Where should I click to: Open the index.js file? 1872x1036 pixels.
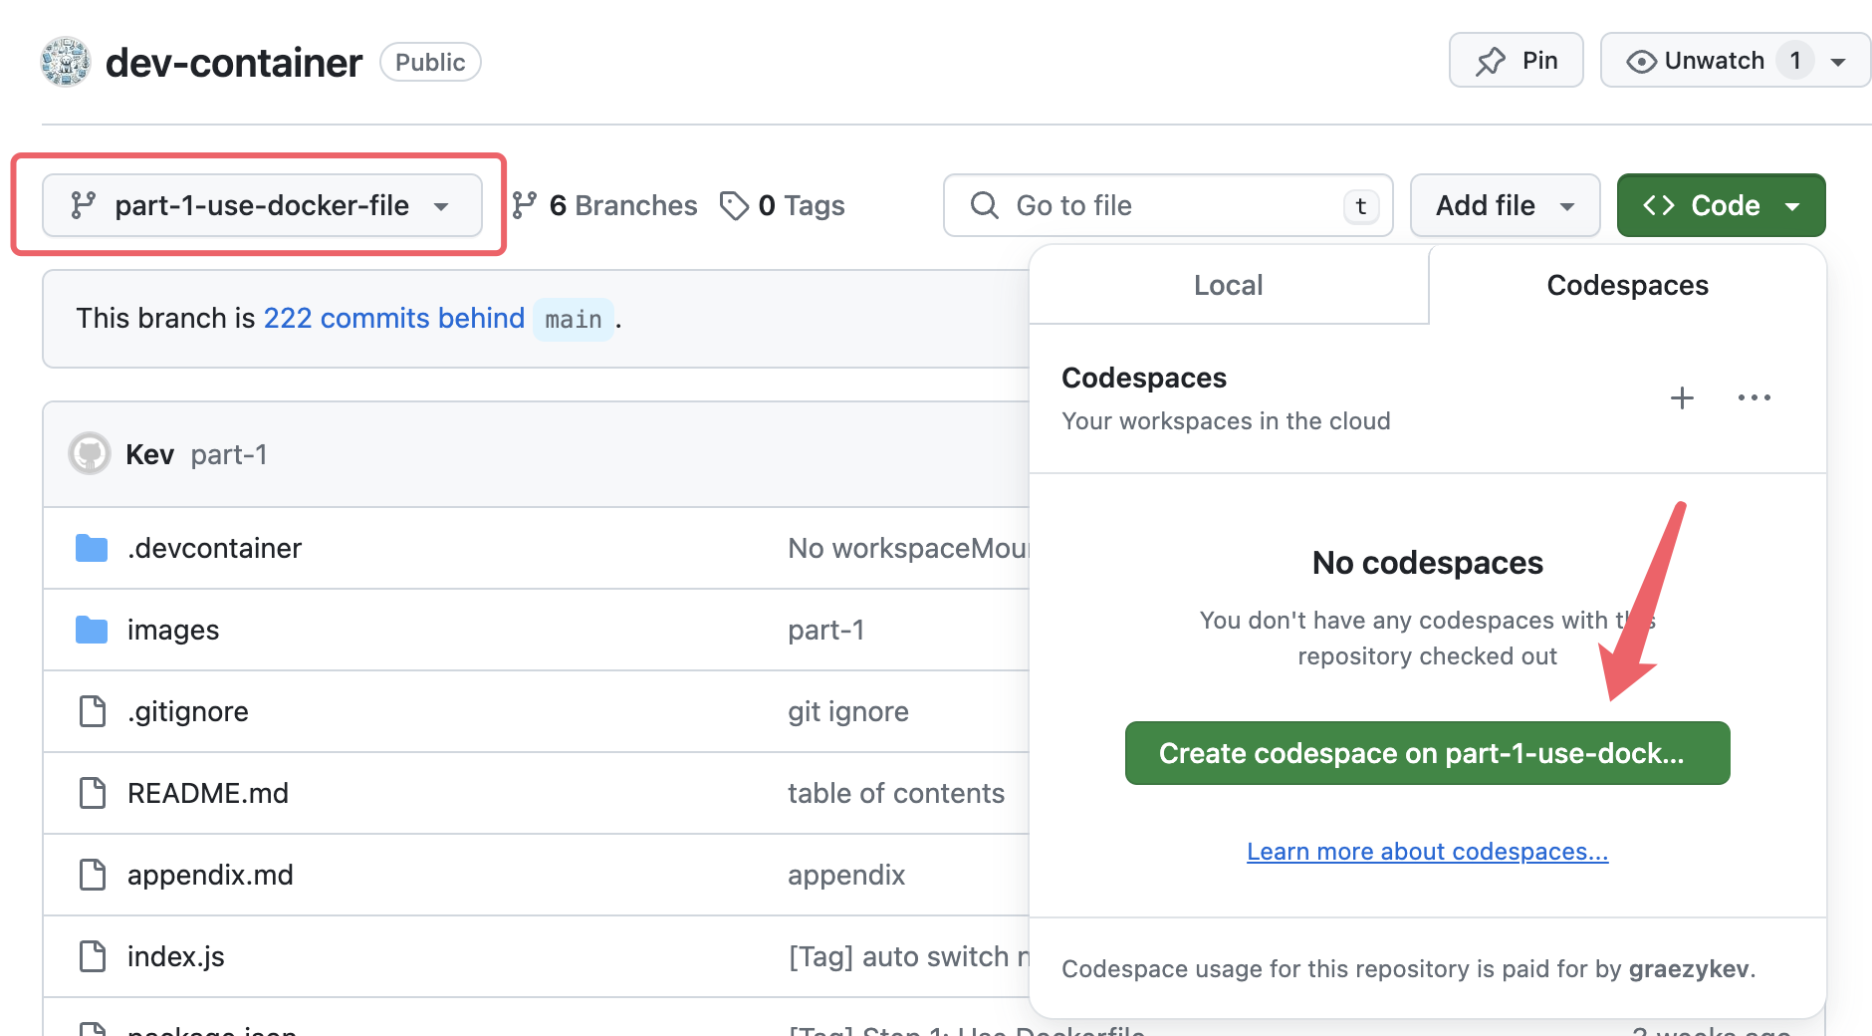click(176, 956)
